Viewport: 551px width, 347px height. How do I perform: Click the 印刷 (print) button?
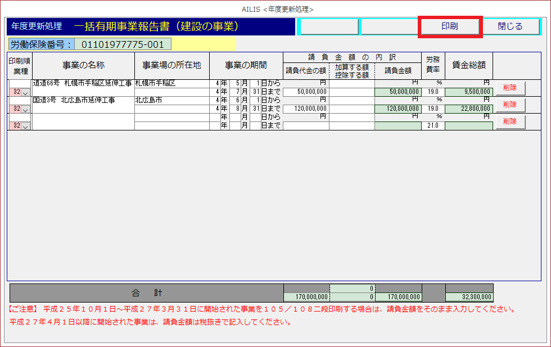tap(450, 26)
